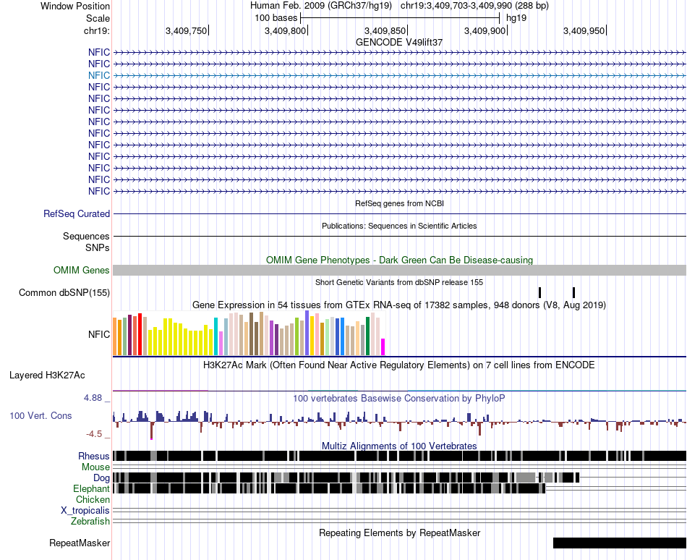The height and width of the screenshot is (560, 687).
Task: Click the Scale label
Action: coord(98,18)
